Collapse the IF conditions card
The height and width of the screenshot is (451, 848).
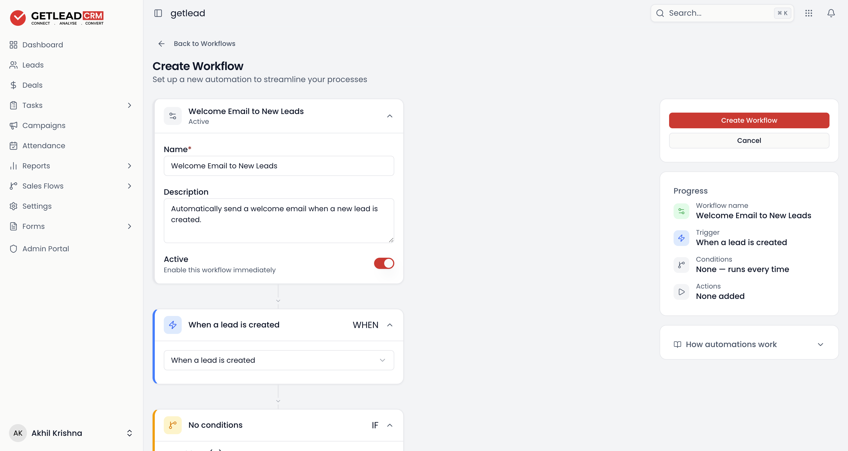pyautogui.click(x=390, y=425)
